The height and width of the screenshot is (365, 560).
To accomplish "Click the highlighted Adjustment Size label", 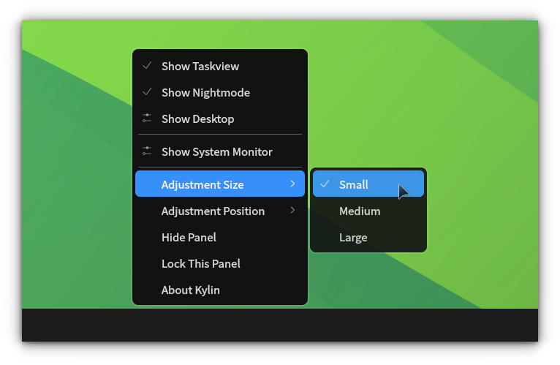I will tap(203, 184).
